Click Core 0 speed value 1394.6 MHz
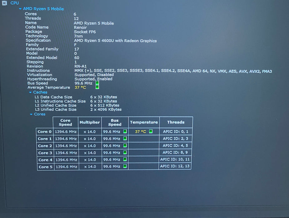The height and width of the screenshot is (218, 289). click(x=66, y=132)
